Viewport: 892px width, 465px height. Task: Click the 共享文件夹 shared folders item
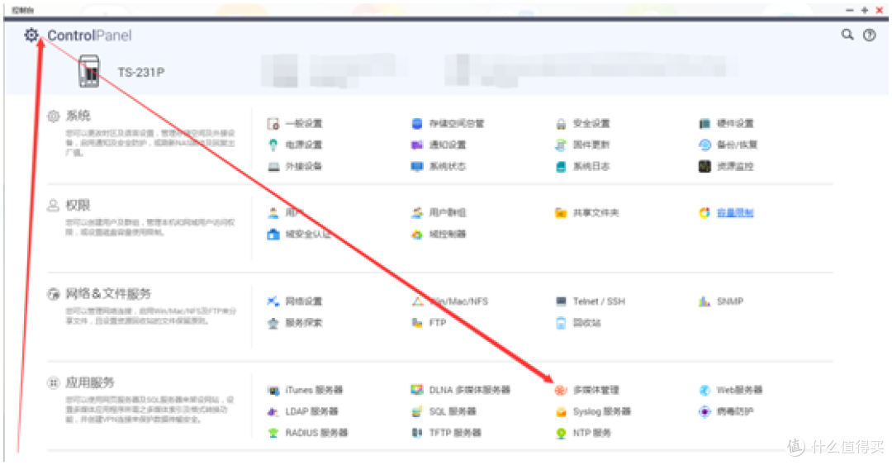[x=595, y=213]
